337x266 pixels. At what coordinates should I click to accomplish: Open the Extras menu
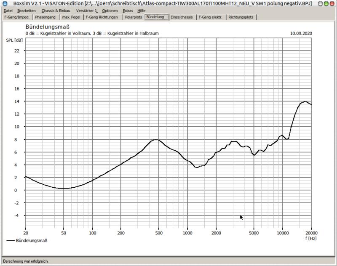(x=128, y=11)
